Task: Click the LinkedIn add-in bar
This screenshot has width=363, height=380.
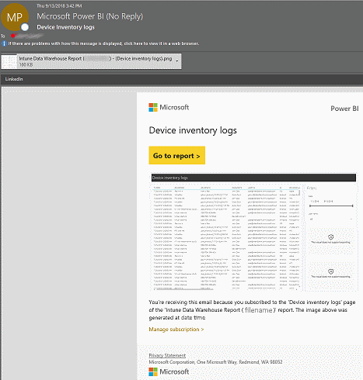Action: click(182, 79)
